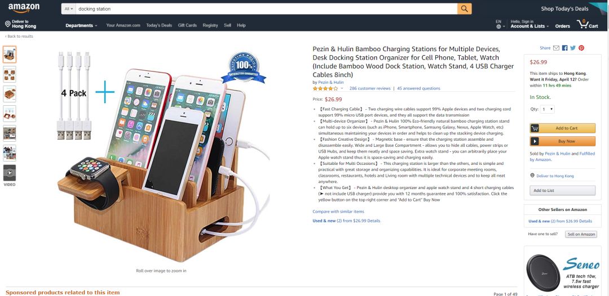Go back to results link
The height and width of the screenshot is (296, 609).
pyautogui.click(x=19, y=37)
